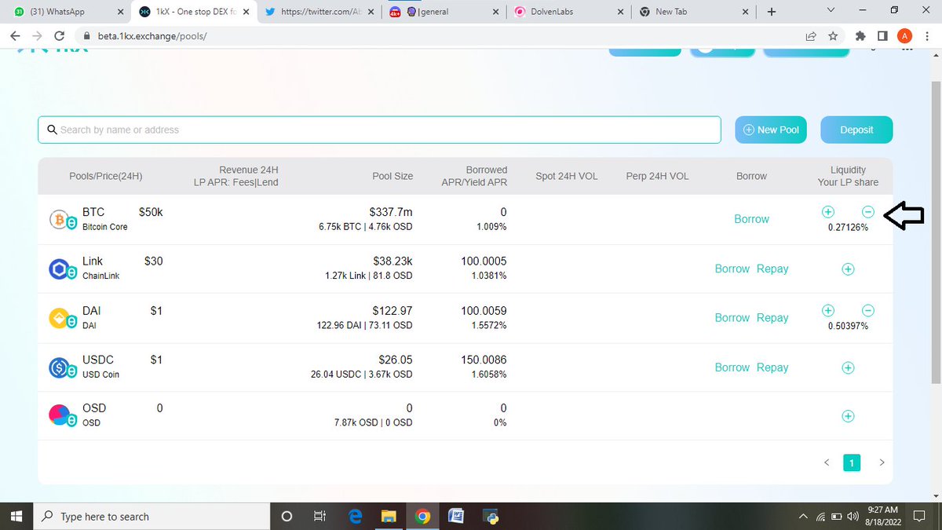Open Python from the taskbar
Image resolution: width=942 pixels, height=530 pixels.
tap(491, 516)
